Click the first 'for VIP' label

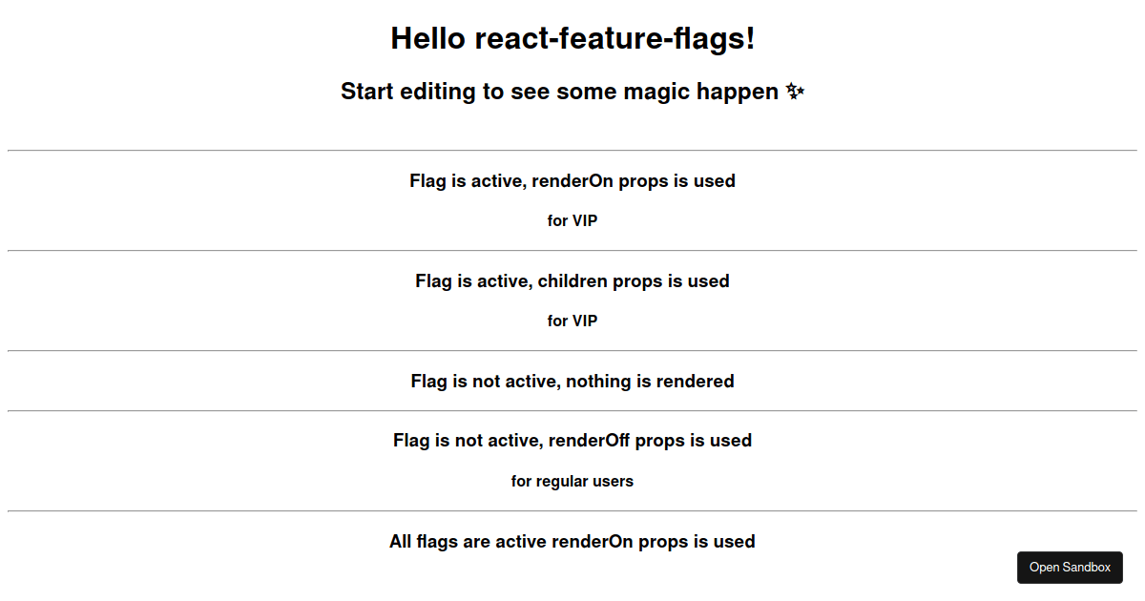pyautogui.click(x=572, y=220)
